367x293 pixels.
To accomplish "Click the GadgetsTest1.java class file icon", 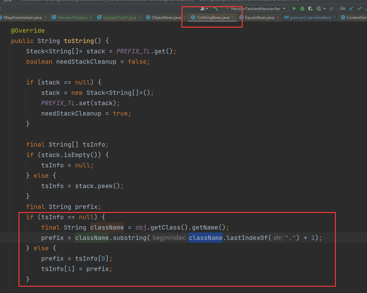I will [x=99, y=17].
